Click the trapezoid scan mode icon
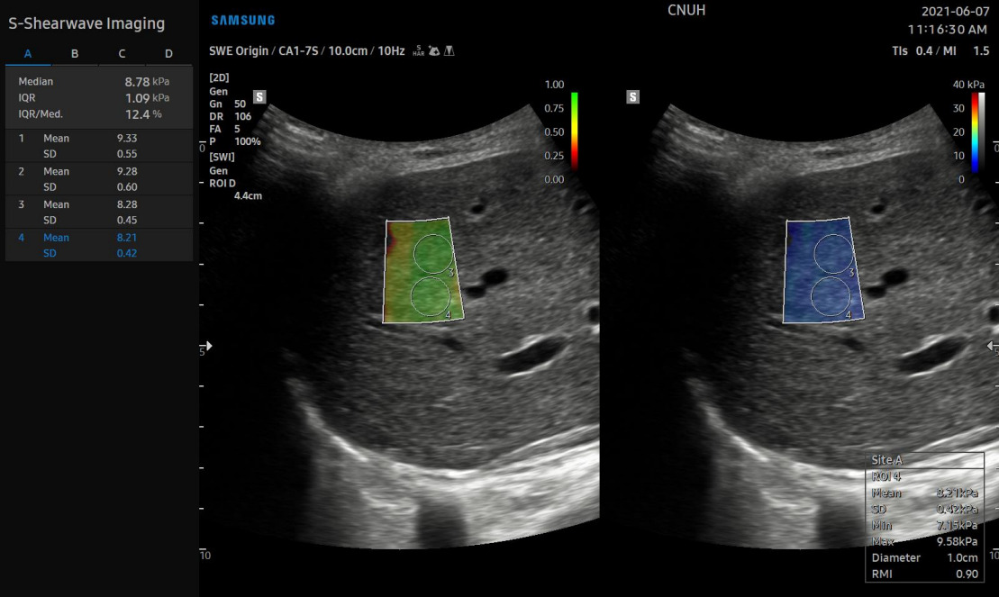Viewport: 999px width, 597px height. tap(449, 51)
